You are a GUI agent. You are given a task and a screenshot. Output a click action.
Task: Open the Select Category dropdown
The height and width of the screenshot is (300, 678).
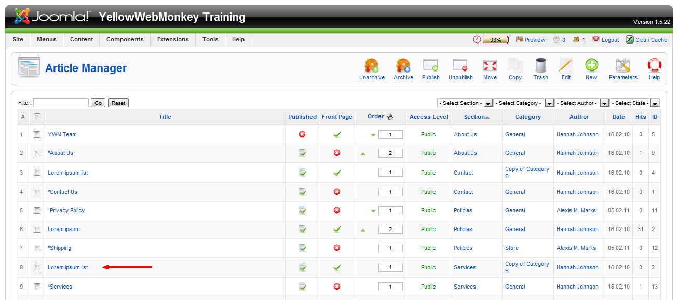(x=524, y=103)
